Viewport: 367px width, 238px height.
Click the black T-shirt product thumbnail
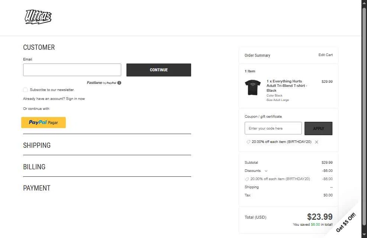[253, 87]
